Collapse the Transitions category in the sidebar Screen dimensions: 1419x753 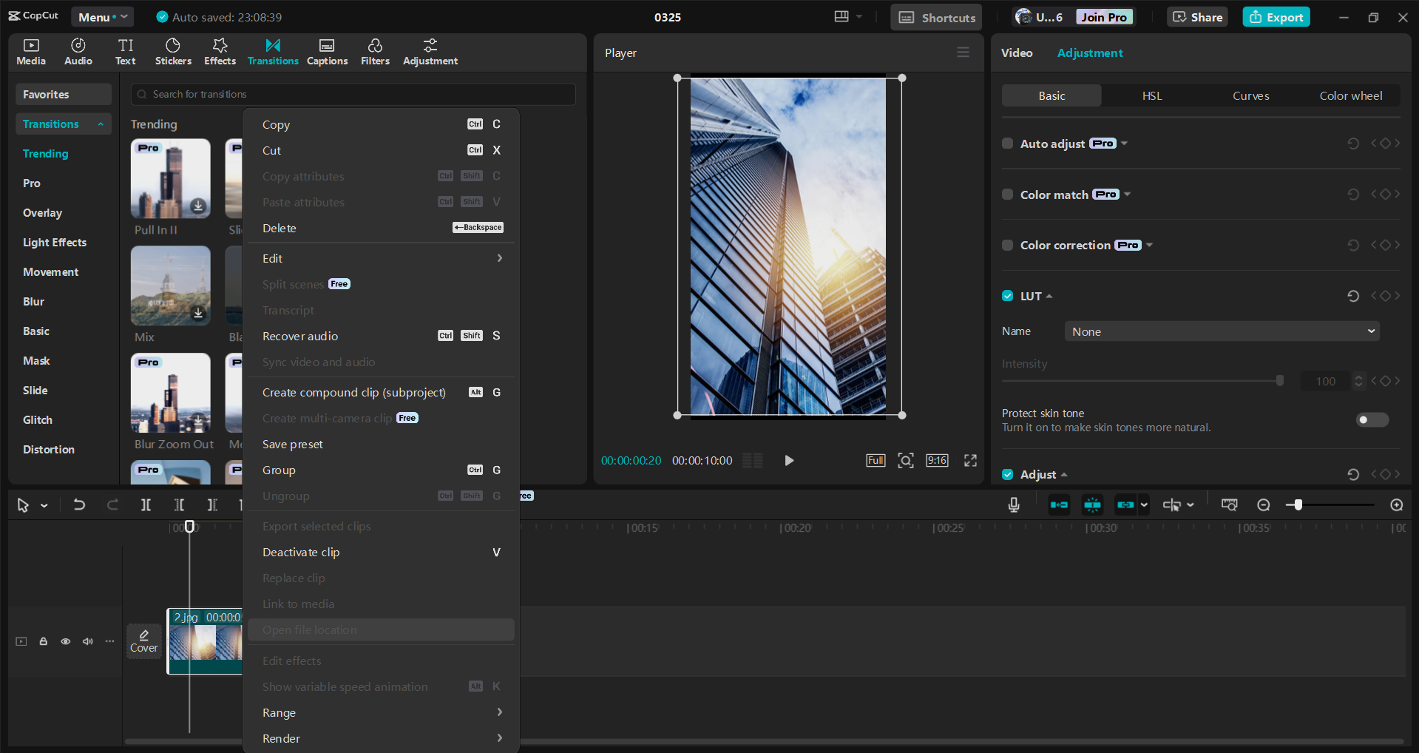101,124
